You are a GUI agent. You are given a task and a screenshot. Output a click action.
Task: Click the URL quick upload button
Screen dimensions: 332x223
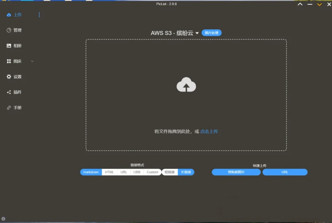[x=285, y=172]
